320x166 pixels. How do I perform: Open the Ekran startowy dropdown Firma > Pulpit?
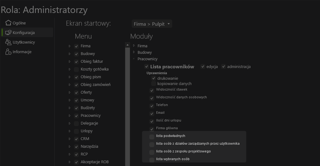point(152,24)
